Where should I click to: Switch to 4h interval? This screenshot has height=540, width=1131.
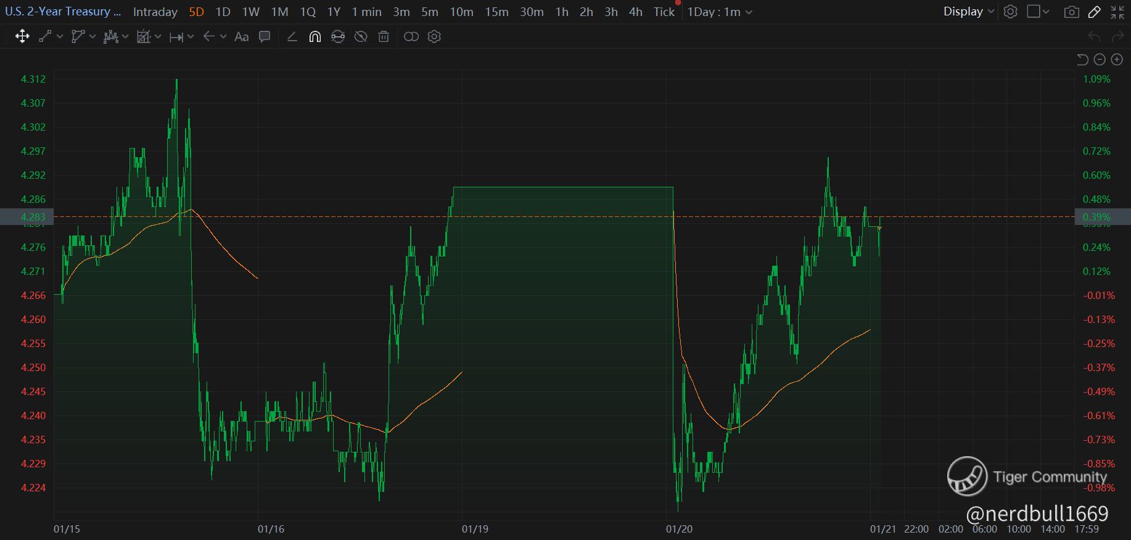tap(636, 12)
